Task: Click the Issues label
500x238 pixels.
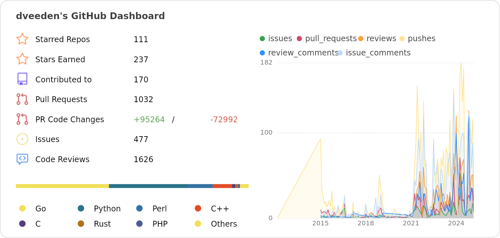Action: click(x=47, y=139)
